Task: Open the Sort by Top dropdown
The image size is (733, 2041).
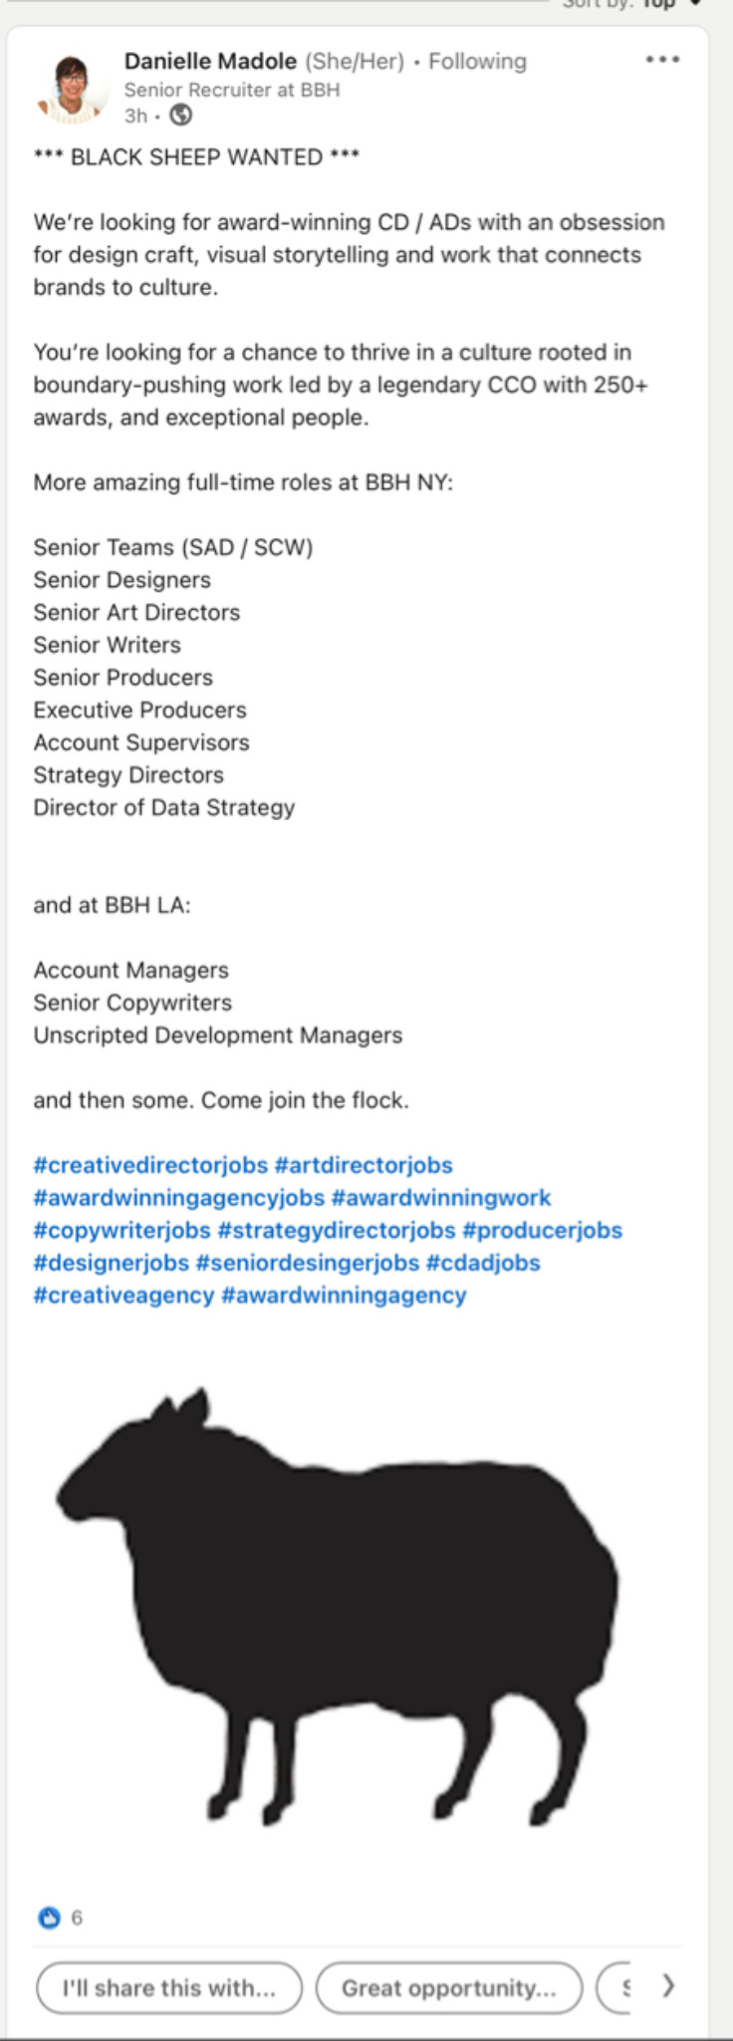Action: 649,4
